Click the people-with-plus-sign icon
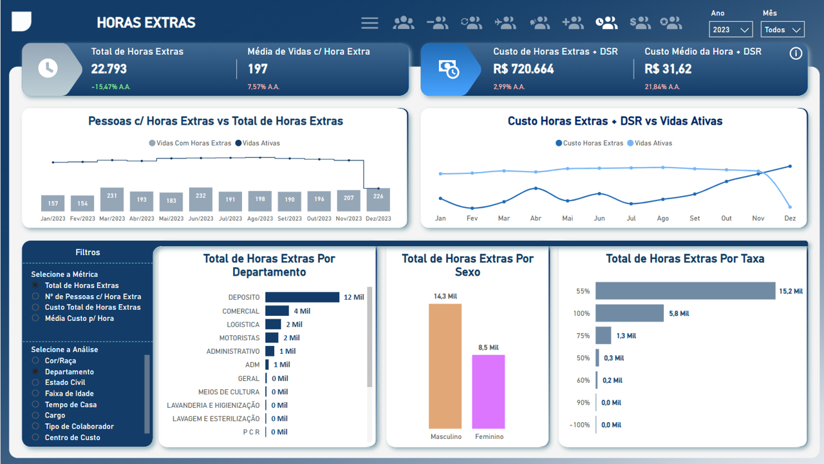This screenshot has height=464, width=824. [x=572, y=23]
